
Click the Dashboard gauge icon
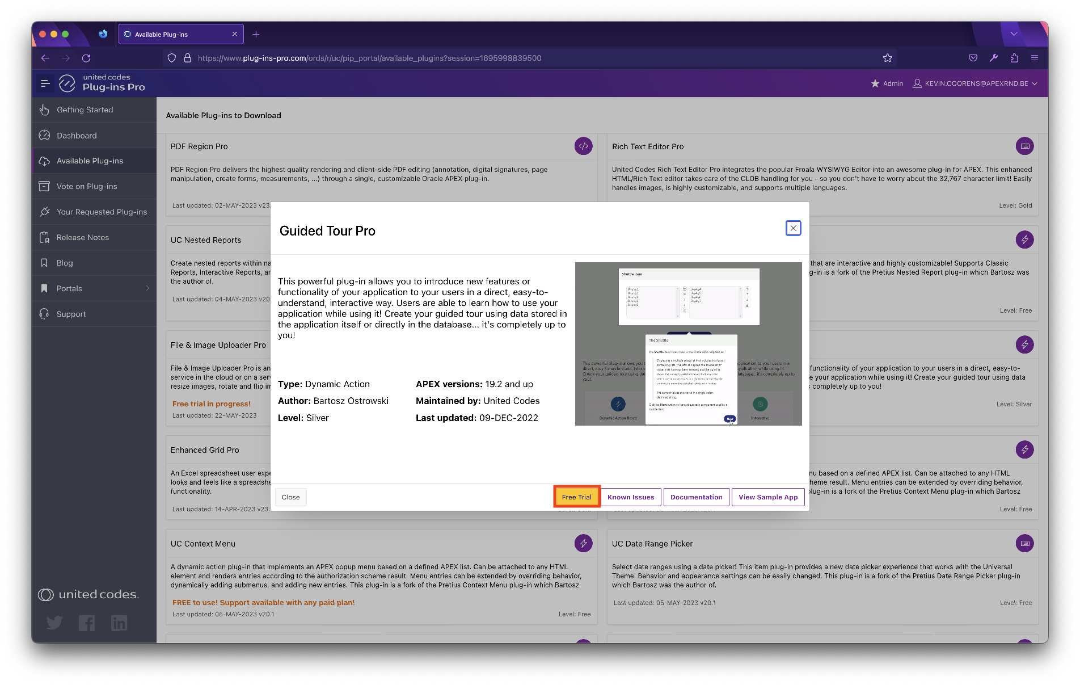tap(44, 135)
